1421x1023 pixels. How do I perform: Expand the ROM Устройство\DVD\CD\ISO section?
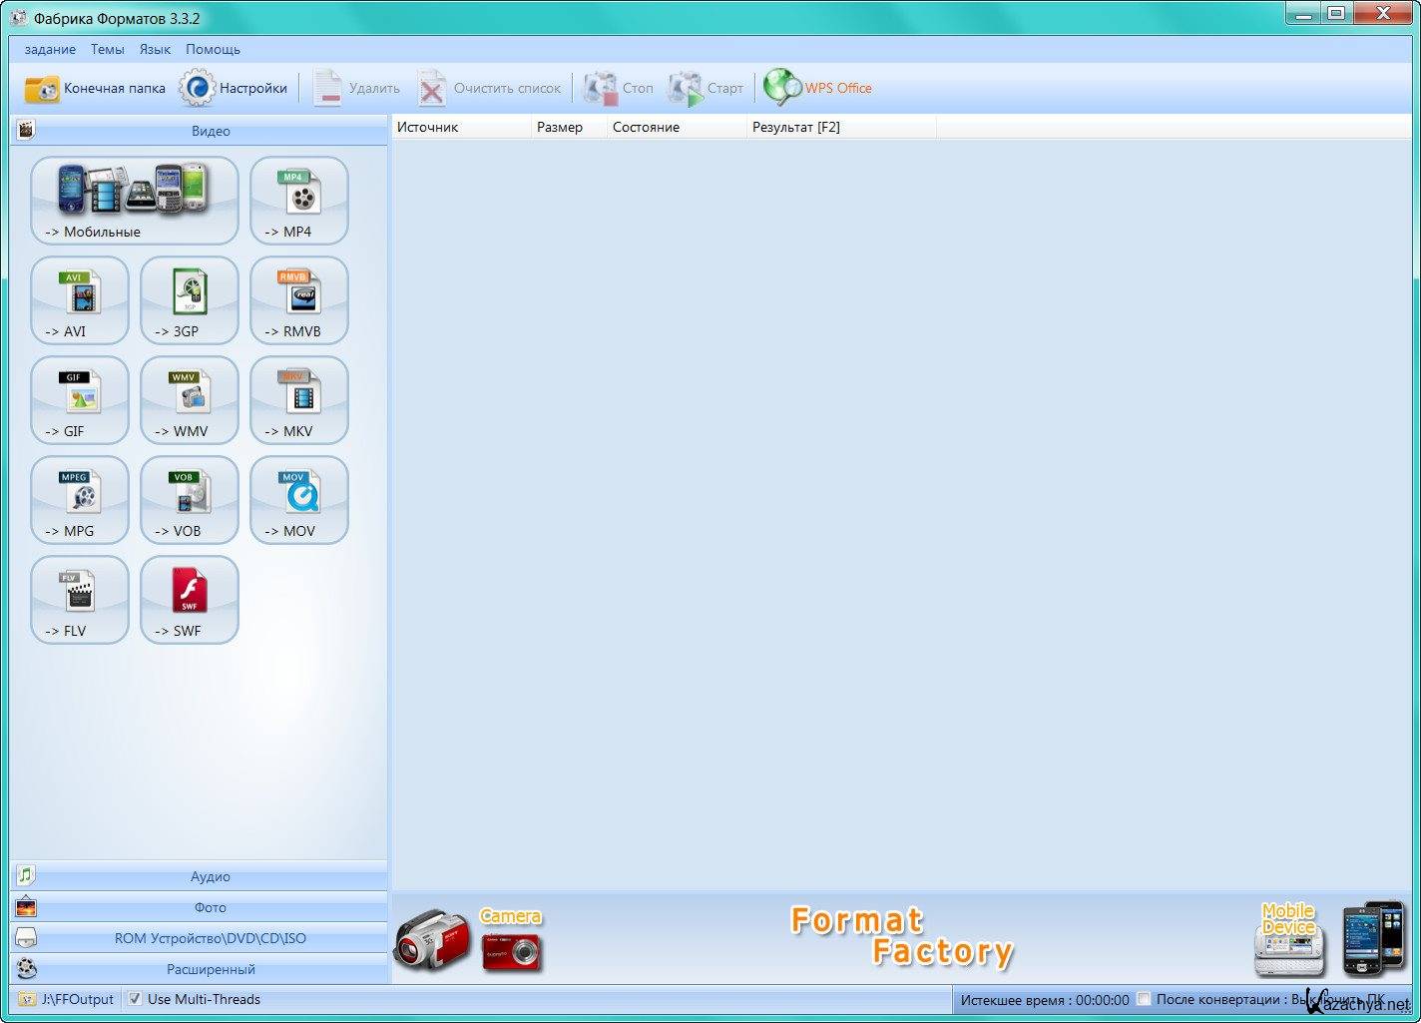point(199,938)
